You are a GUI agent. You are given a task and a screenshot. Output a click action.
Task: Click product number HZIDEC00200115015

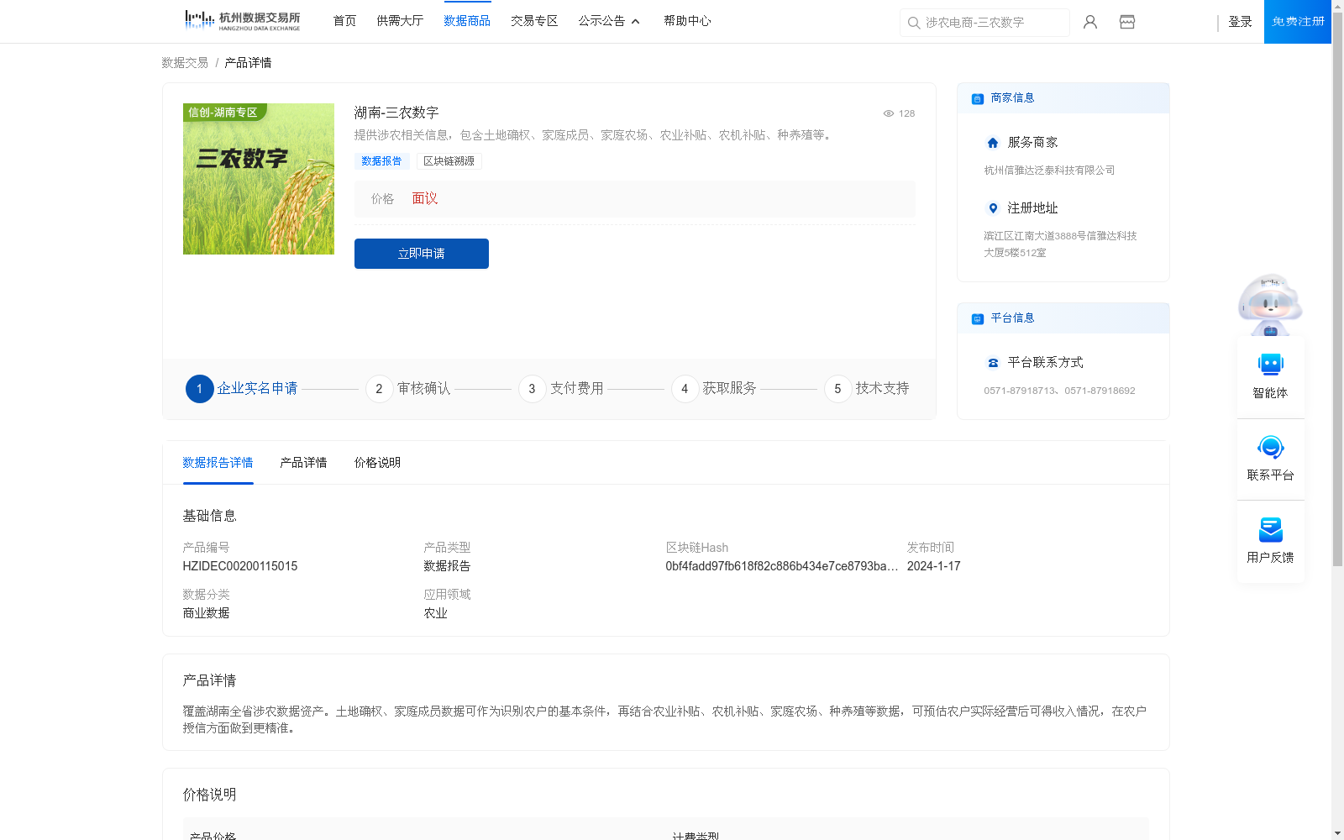(x=240, y=566)
